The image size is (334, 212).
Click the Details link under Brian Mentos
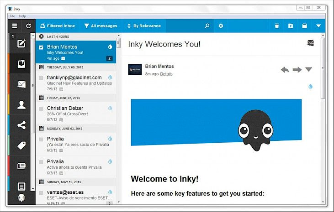(x=166, y=74)
